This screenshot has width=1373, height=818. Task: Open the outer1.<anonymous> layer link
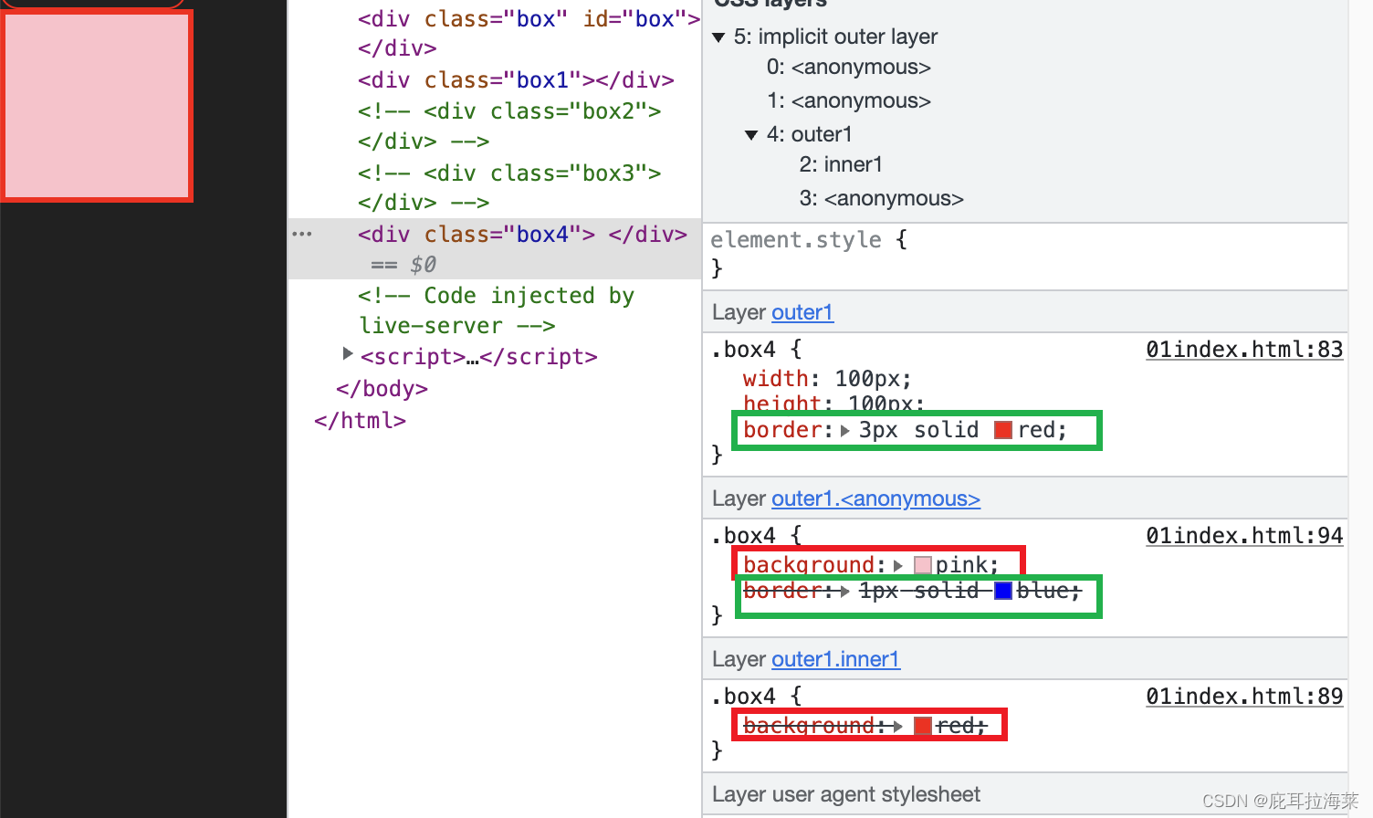point(875,498)
